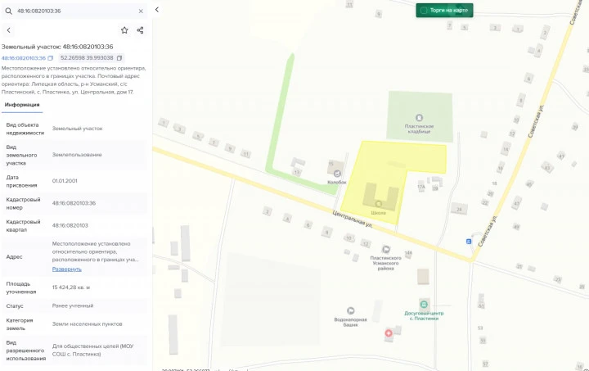This screenshot has width=589, height=371.
Task: Click the coordinates 52.26598 39.993038 text
Action: (87, 58)
